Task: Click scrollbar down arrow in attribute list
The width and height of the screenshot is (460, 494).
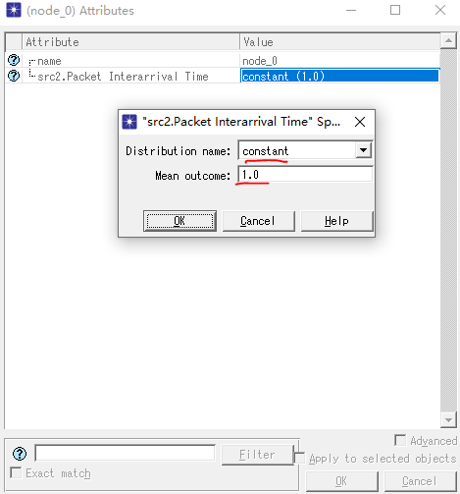Action: pyautogui.click(x=448, y=420)
